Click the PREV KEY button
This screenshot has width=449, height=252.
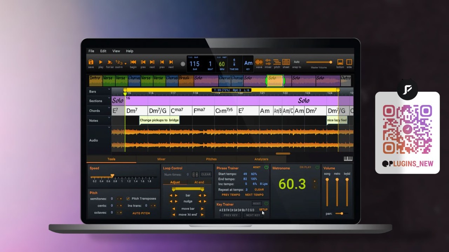tap(230, 215)
